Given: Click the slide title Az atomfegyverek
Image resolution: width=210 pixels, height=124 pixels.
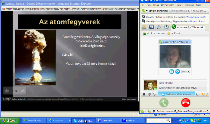Looking at the screenshot, I should pyautogui.click(x=70, y=22).
